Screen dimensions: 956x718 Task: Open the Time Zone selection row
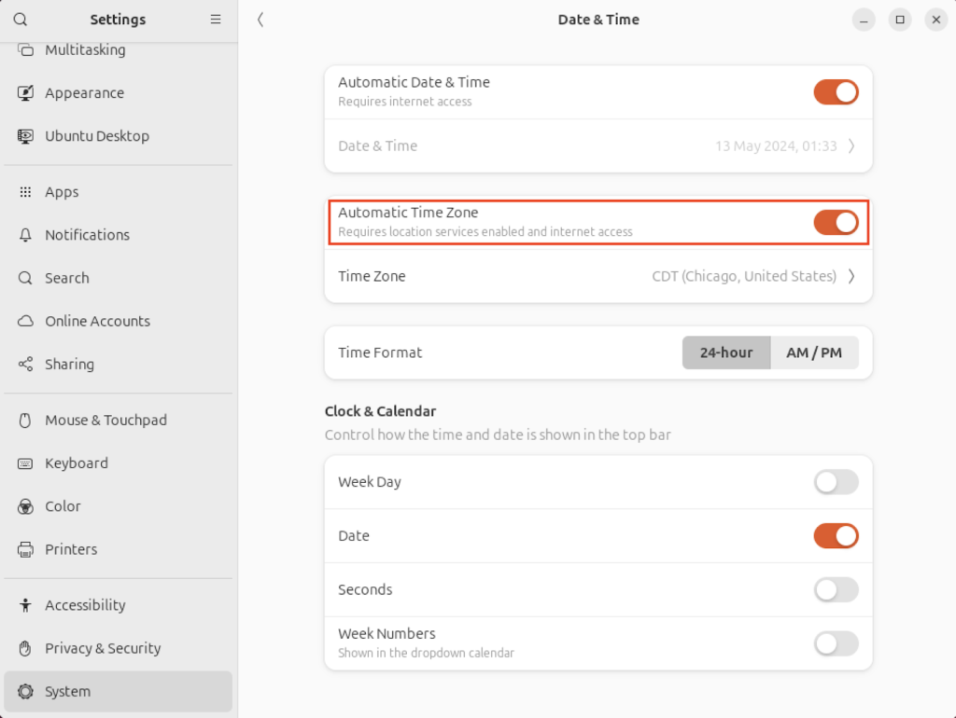click(597, 276)
